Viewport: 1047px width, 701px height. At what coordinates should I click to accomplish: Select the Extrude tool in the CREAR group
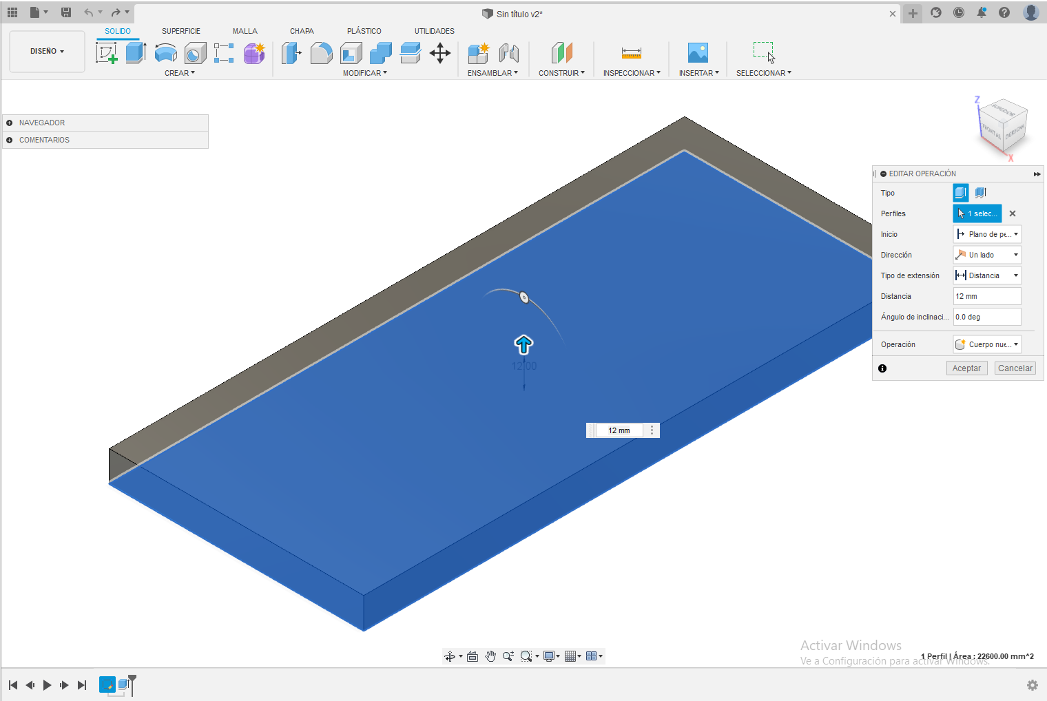136,53
